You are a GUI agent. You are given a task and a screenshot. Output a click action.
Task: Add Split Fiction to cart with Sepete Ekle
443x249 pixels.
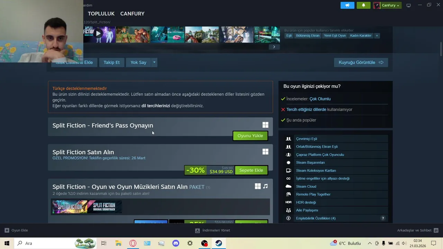click(x=251, y=170)
